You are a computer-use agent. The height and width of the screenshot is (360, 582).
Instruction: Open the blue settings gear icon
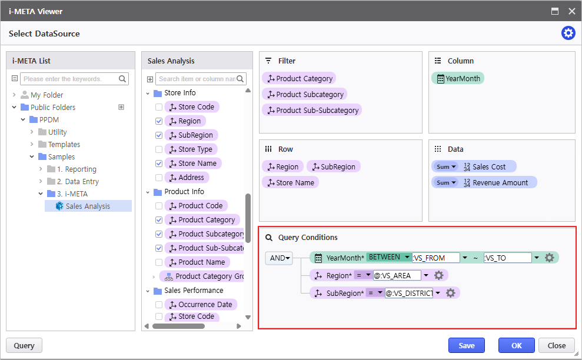tap(568, 33)
